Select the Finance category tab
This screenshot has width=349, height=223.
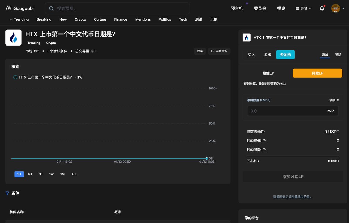click(121, 19)
